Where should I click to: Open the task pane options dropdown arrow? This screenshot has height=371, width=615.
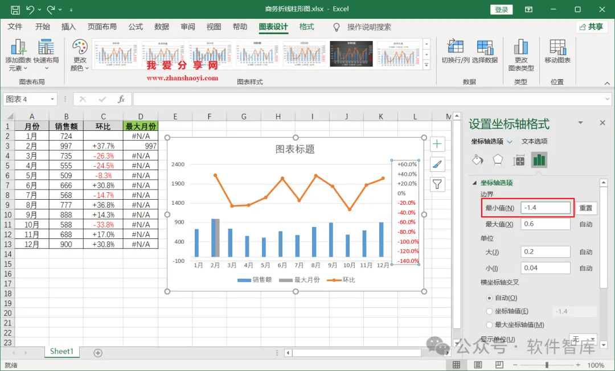pyautogui.click(x=580, y=123)
